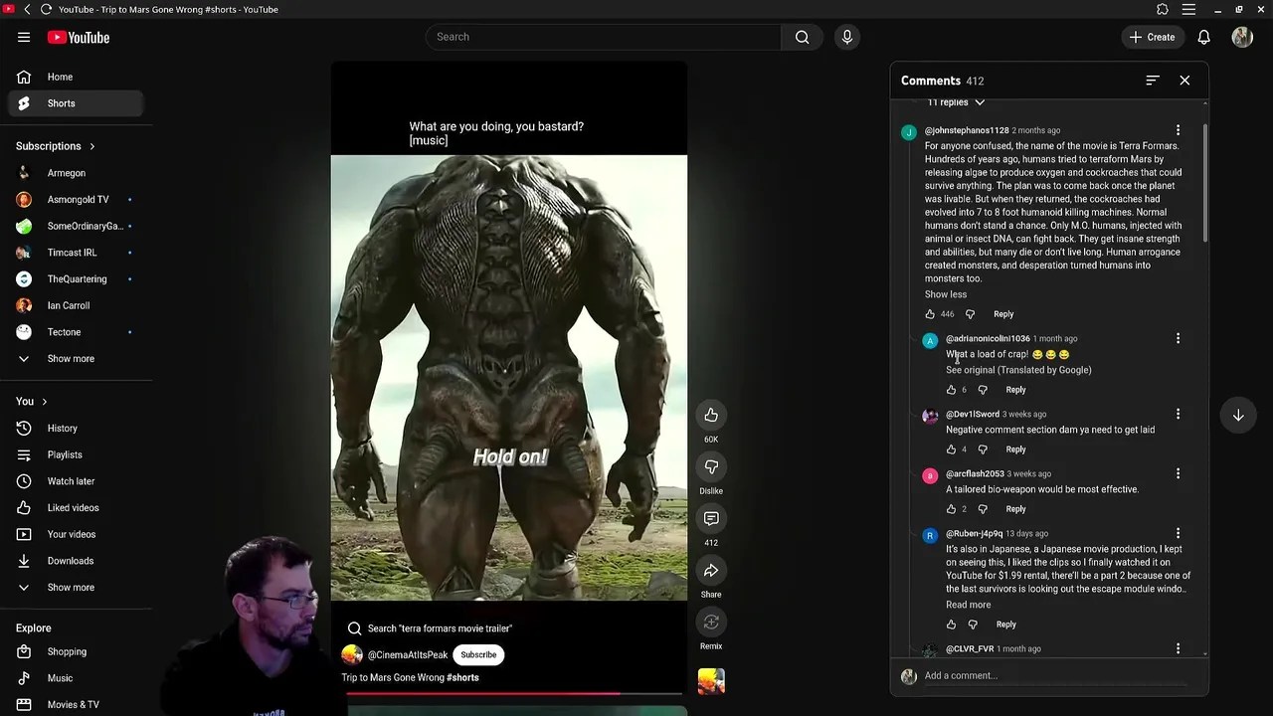Click the comments panel scrollbar

1204,184
